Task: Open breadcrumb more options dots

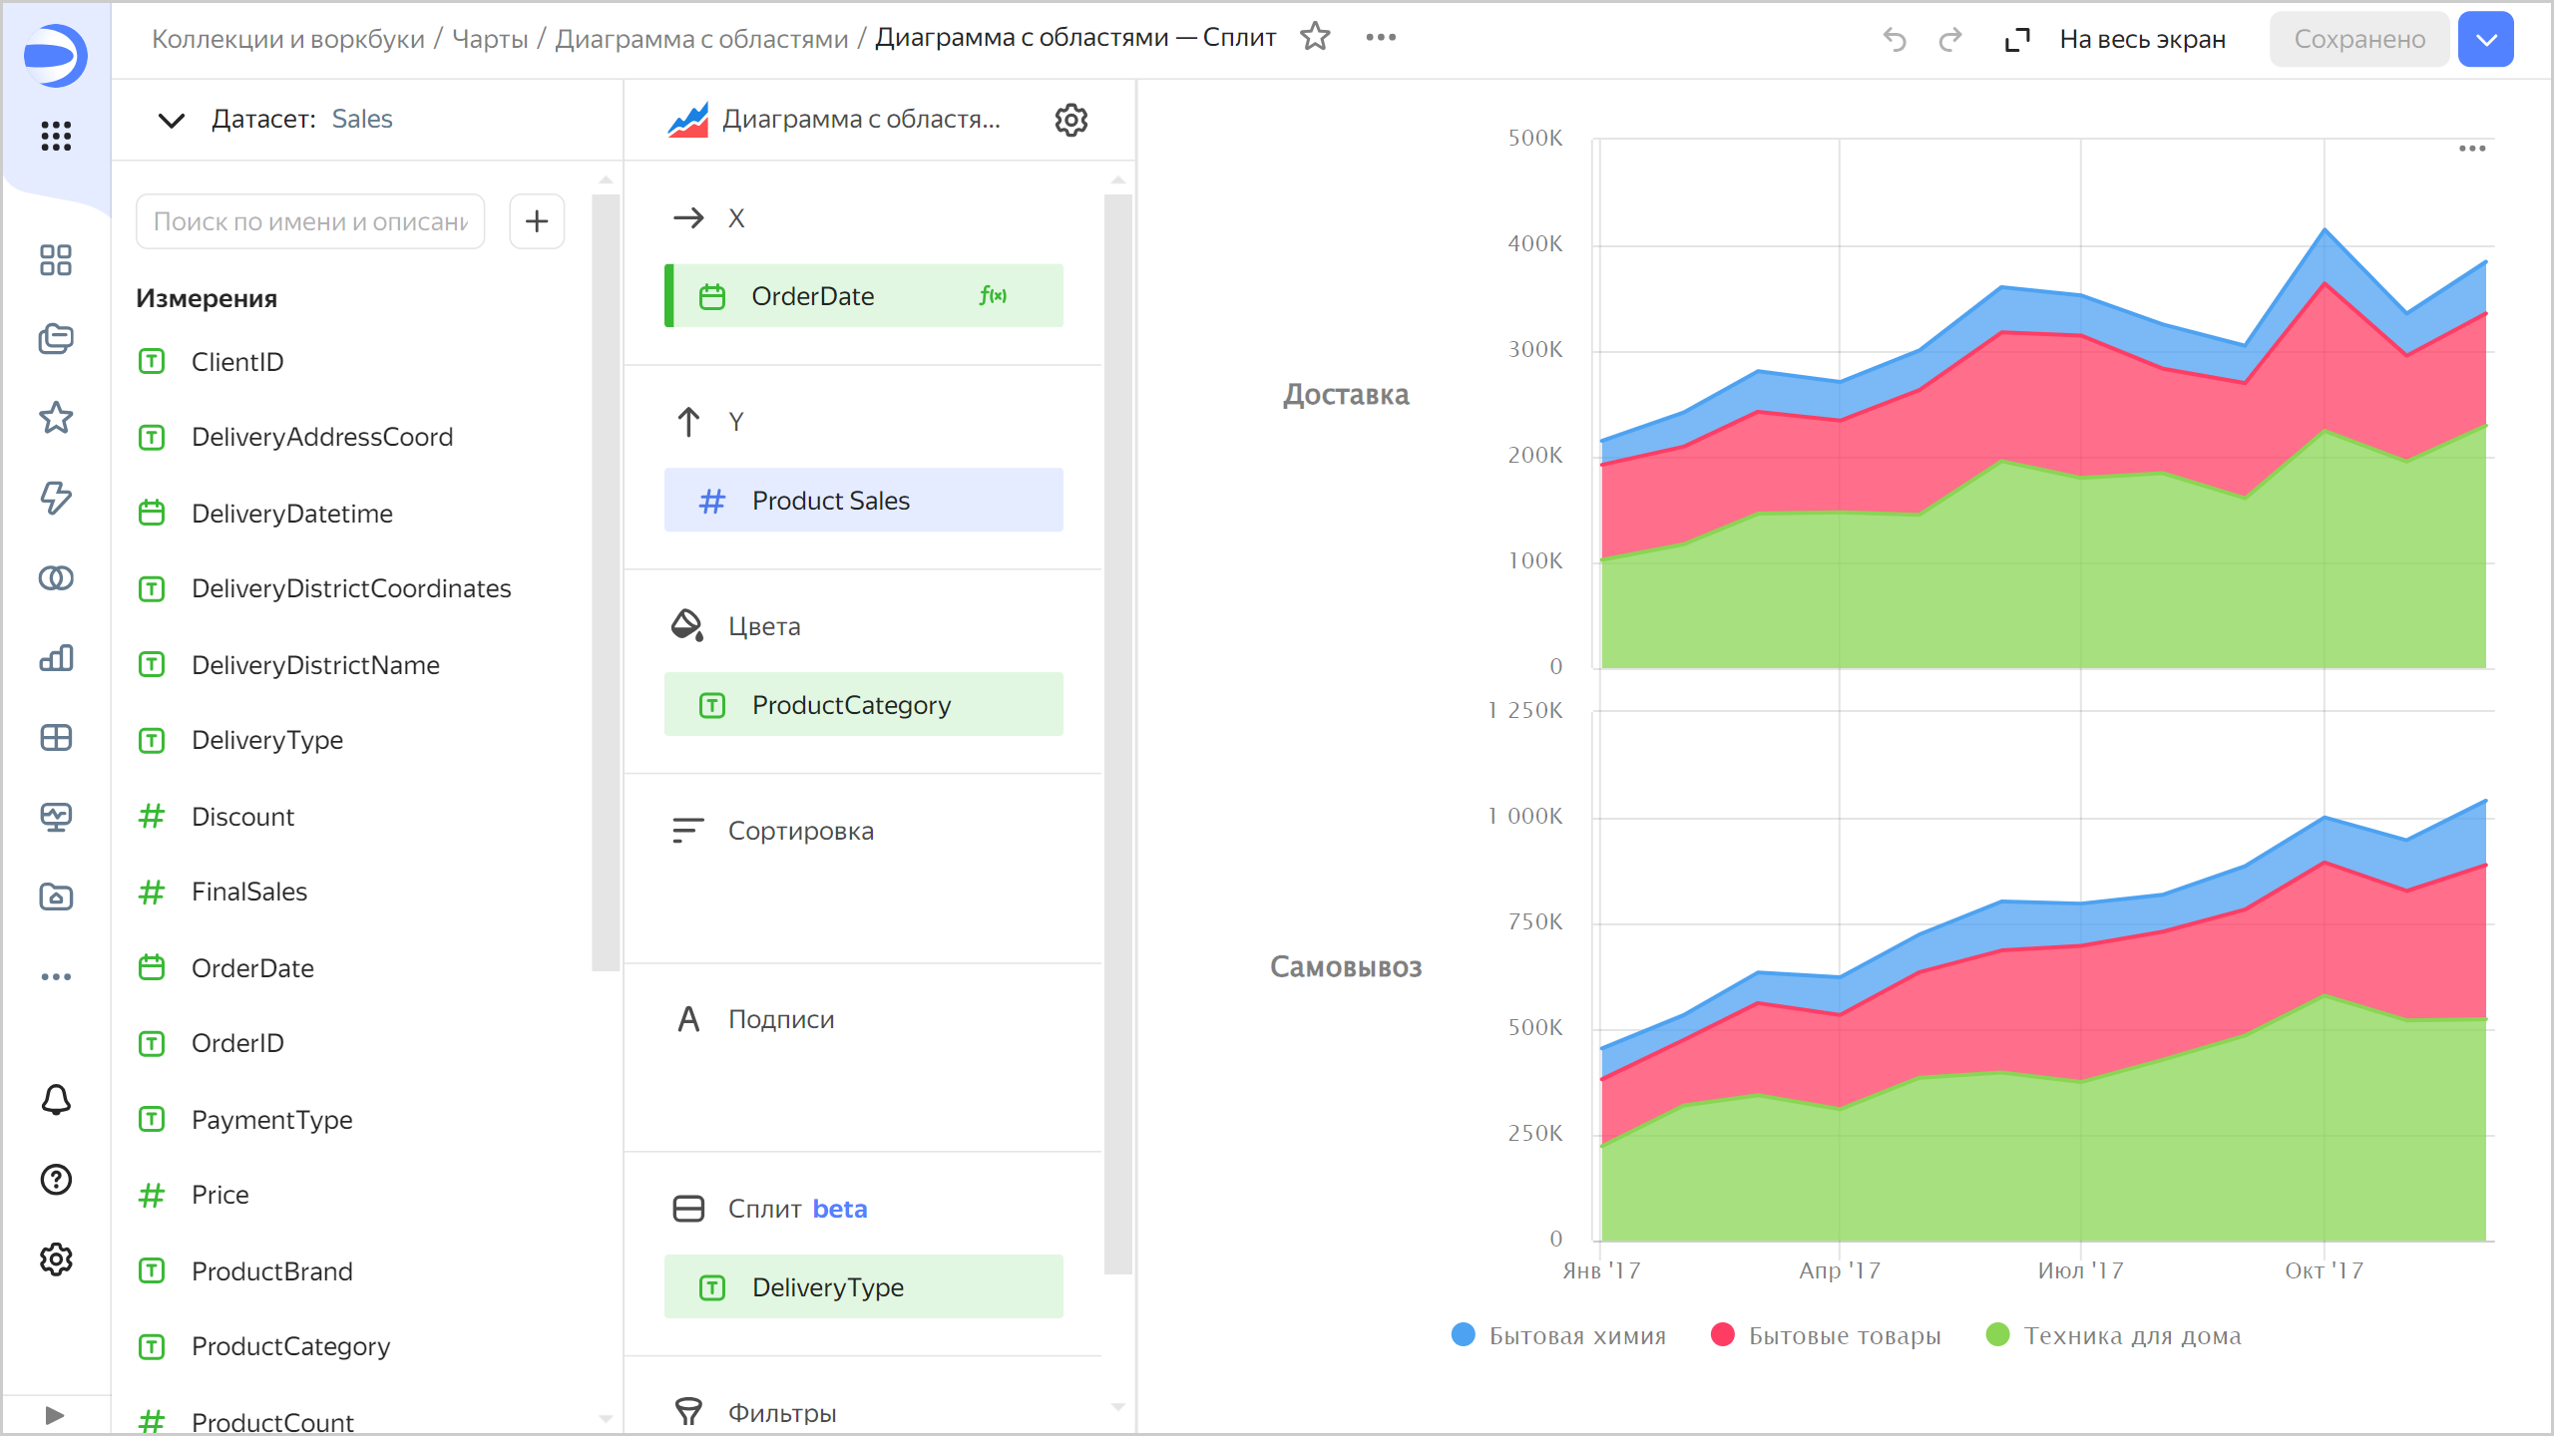Action: pyautogui.click(x=1381, y=38)
